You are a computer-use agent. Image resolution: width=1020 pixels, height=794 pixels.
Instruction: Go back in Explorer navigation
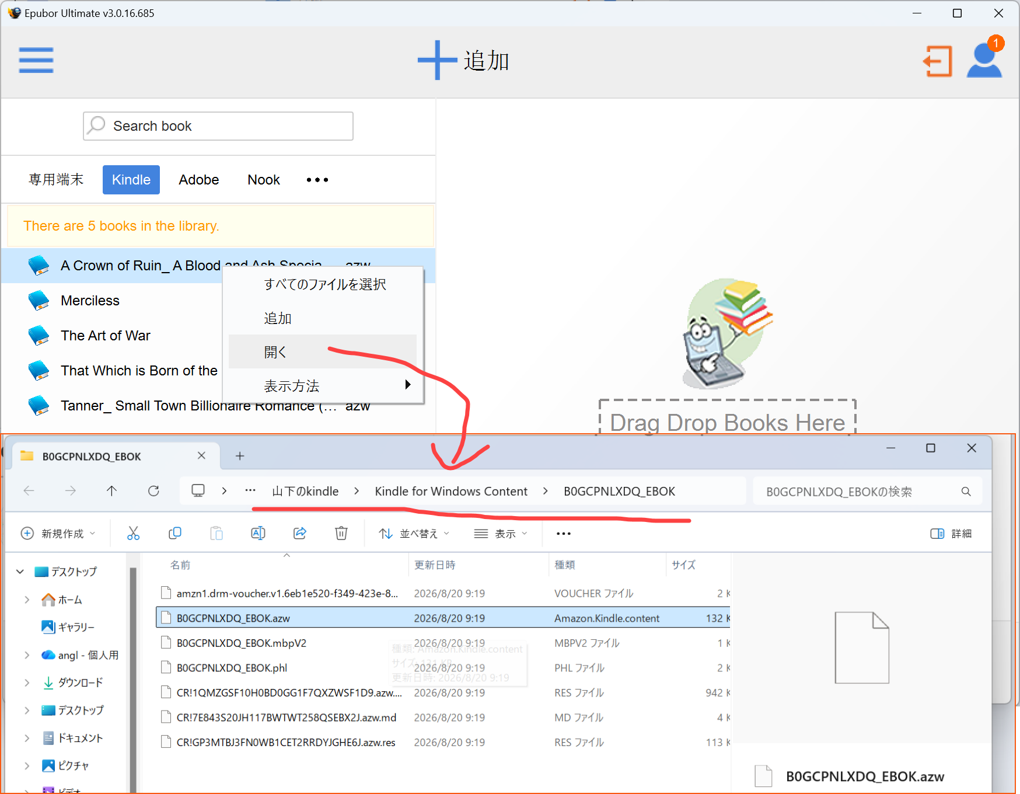[x=29, y=491]
